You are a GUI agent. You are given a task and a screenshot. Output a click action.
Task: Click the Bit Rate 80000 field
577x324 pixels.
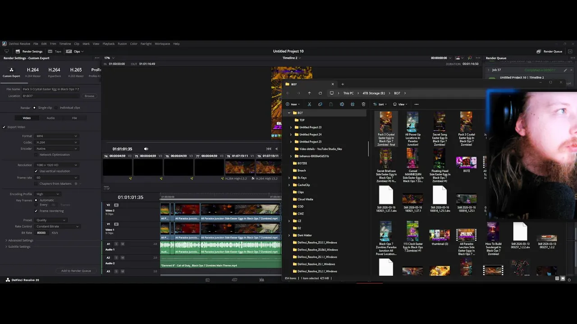[x=42, y=233]
